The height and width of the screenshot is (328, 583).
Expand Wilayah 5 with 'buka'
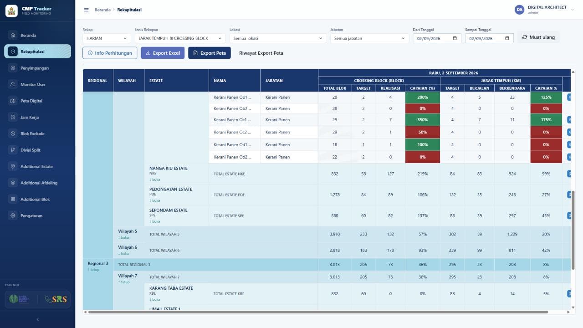coord(123,237)
